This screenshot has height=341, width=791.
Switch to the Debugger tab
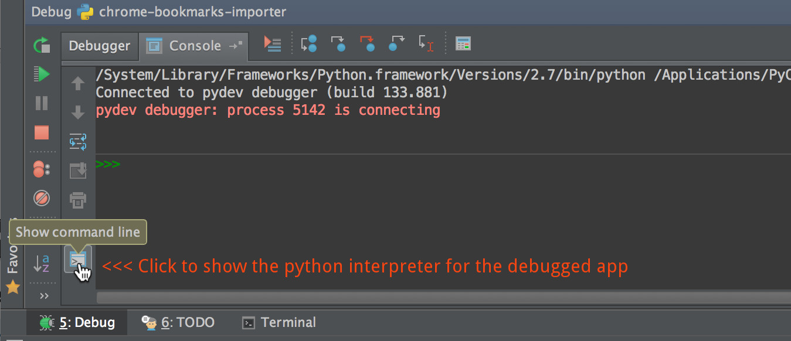(99, 45)
